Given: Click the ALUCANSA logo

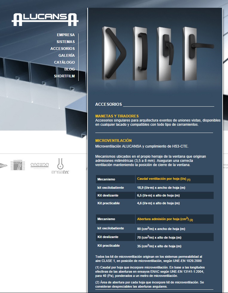Looking at the screenshot, I should [45, 19].
